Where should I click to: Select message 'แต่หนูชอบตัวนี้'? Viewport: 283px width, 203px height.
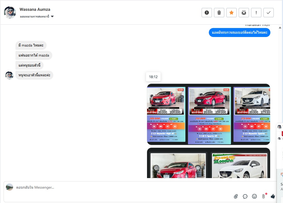tap(29, 65)
